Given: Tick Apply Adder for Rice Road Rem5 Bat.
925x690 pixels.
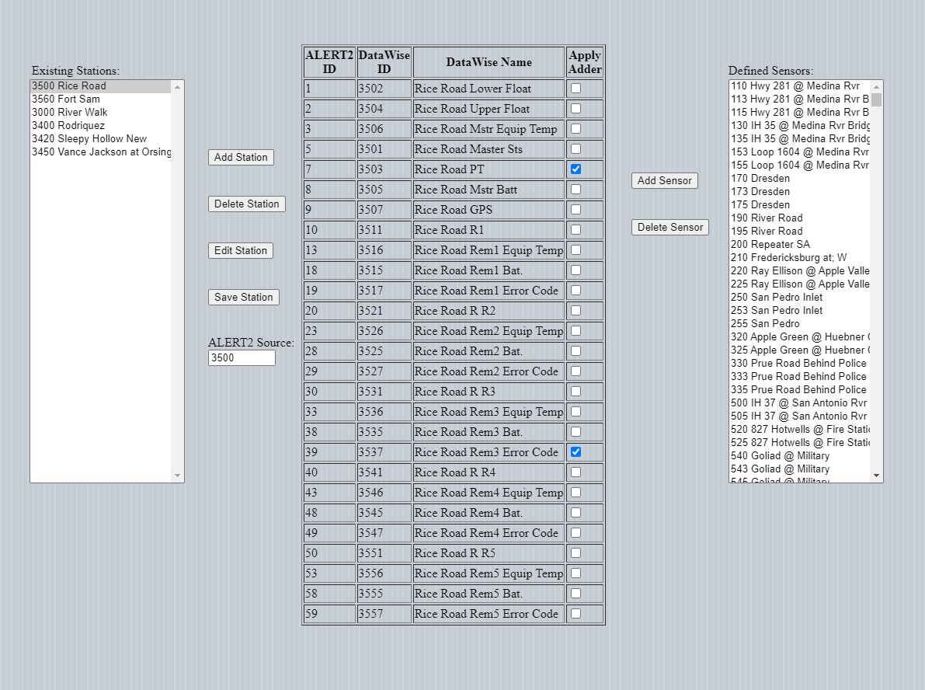Looking at the screenshot, I should click(x=576, y=594).
